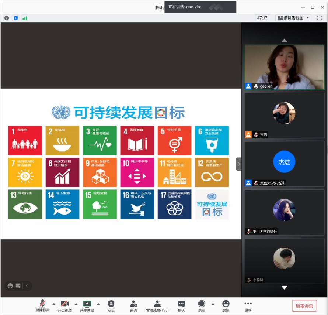Open the 更多 more options menu
This screenshot has height=315, width=328.
(248, 306)
